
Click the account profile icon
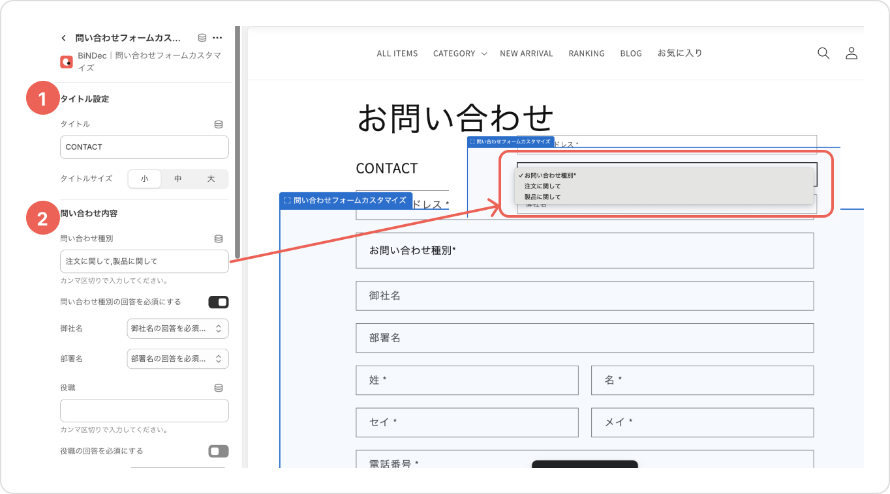[x=851, y=53]
